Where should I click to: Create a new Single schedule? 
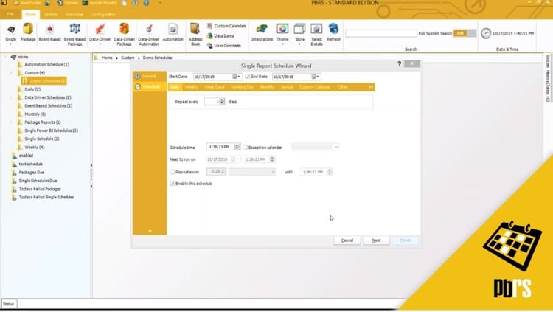click(x=10, y=33)
